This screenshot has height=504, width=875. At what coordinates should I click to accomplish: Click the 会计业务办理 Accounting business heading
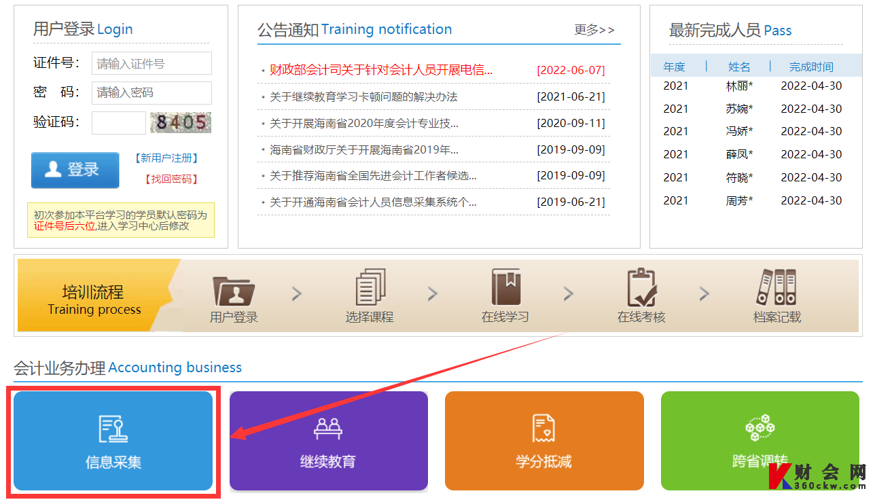click(128, 367)
